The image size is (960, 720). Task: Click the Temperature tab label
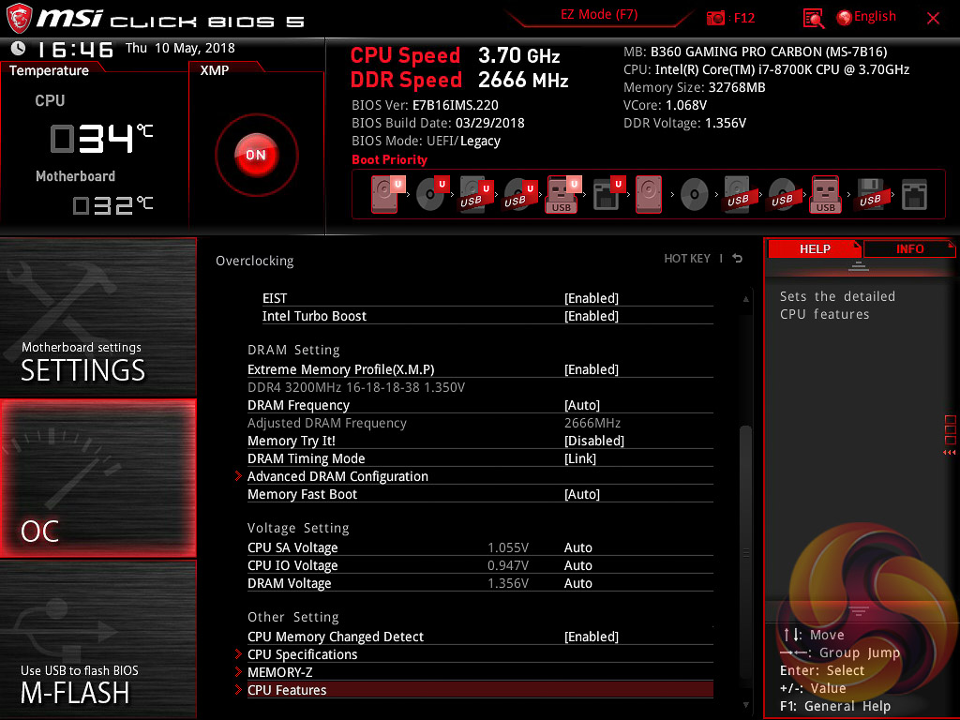point(49,70)
